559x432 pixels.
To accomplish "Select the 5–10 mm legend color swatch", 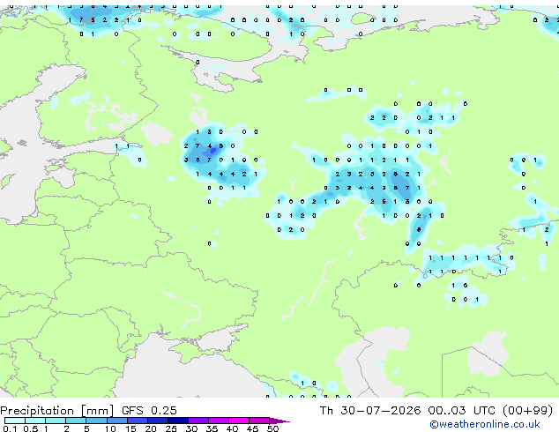I will 96,421.
